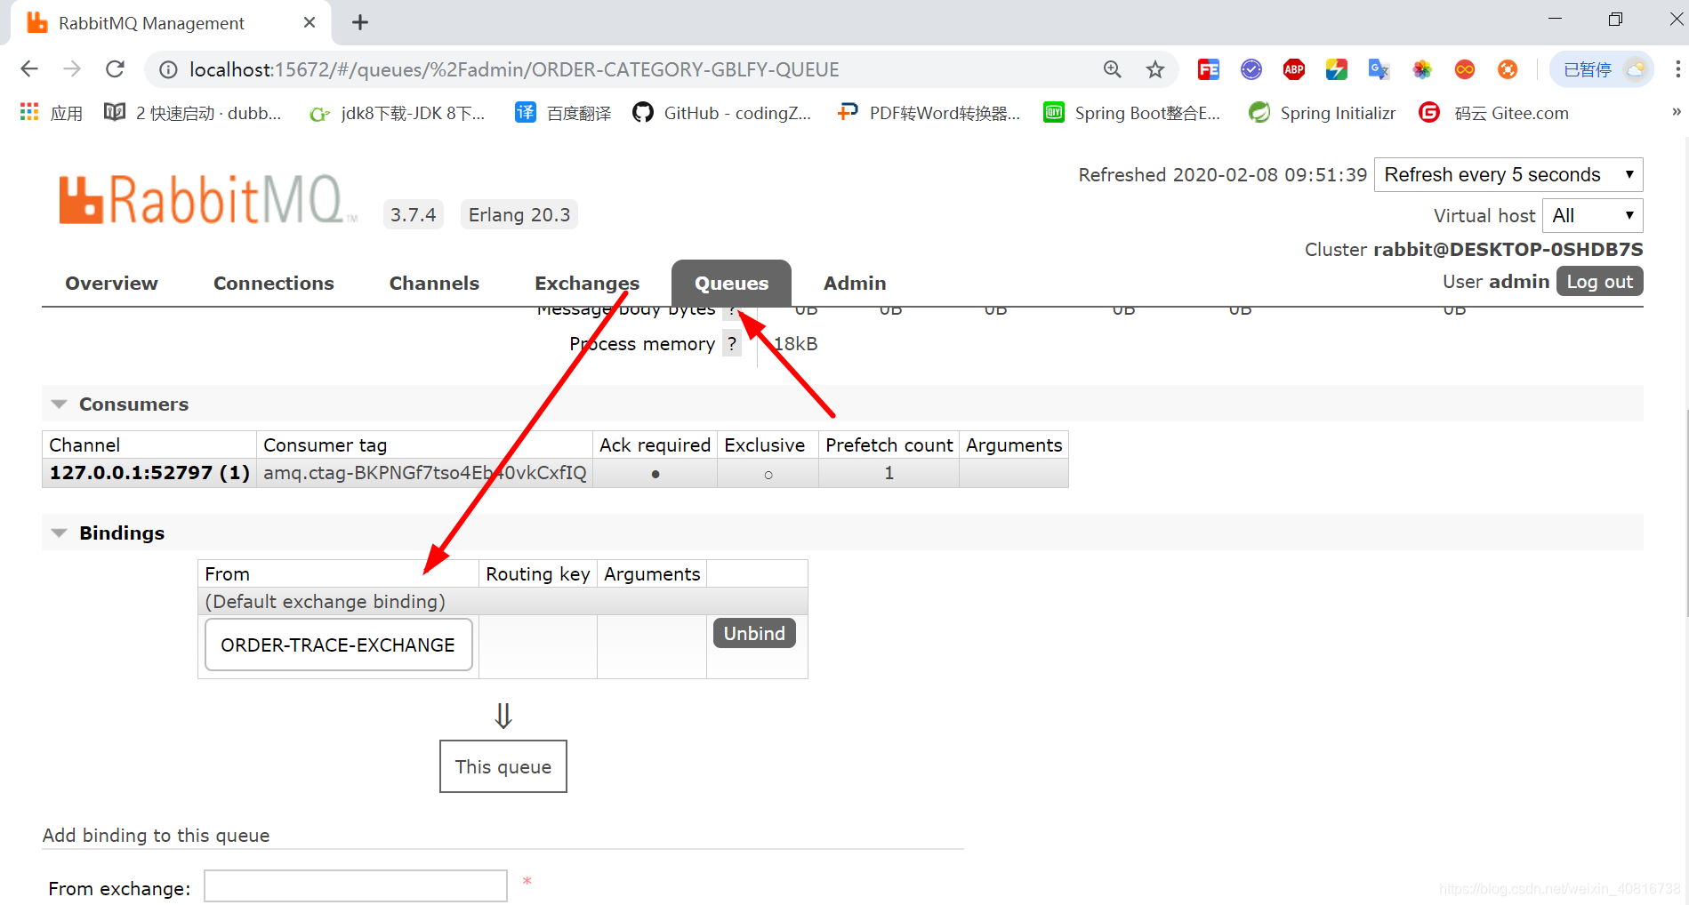The image size is (1689, 905).
Task: Open the PDF to Word converter bookmark
Action: tap(929, 113)
